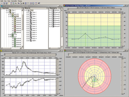Click the СИ-В spectrum icon in the tree
This screenshot has width=129, height=97.
coord(13,34)
